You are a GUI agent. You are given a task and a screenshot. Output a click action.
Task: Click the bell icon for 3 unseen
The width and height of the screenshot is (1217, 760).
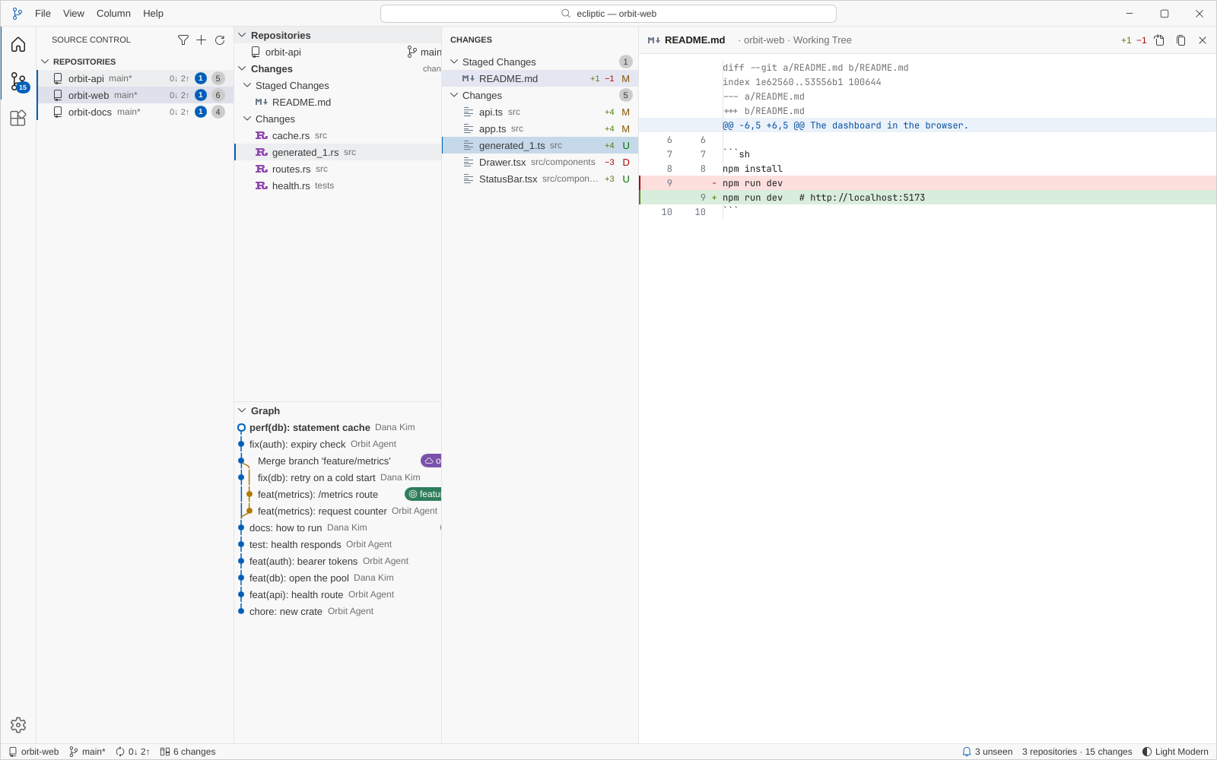(967, 752)
